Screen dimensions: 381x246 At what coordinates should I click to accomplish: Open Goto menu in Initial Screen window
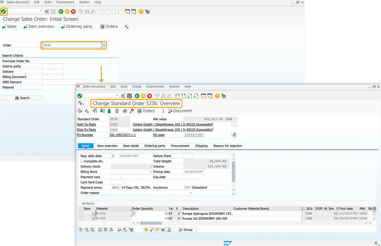point(48,2)
